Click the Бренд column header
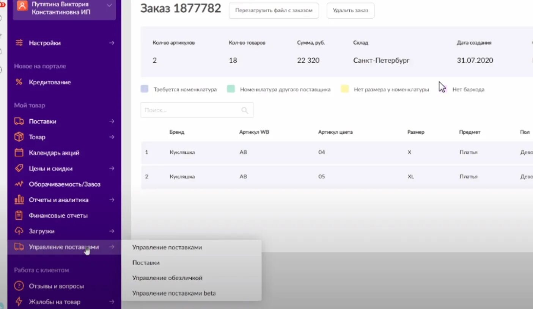This screenshot has height=309, width=533. click(x=177, y=132)
